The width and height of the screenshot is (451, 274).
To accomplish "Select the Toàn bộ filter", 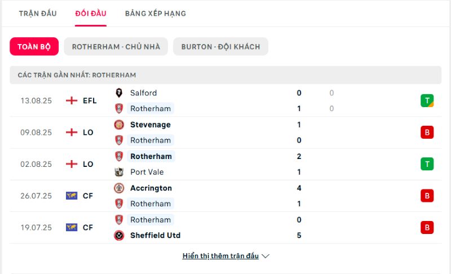I will [x=34, y=47].
